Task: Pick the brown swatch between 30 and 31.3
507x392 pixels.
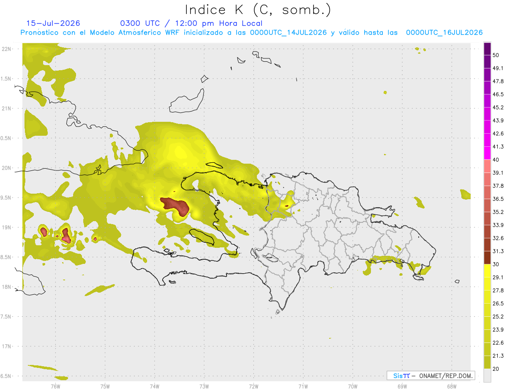Action: pos(488,258)
